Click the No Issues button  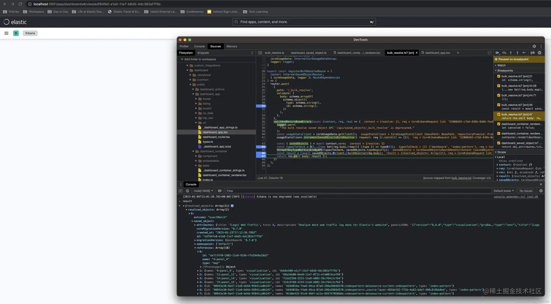point(526,191)
